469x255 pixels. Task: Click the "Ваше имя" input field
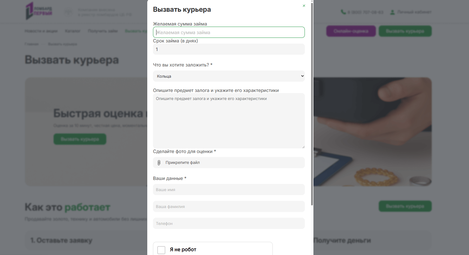click(x=229, y=190)
